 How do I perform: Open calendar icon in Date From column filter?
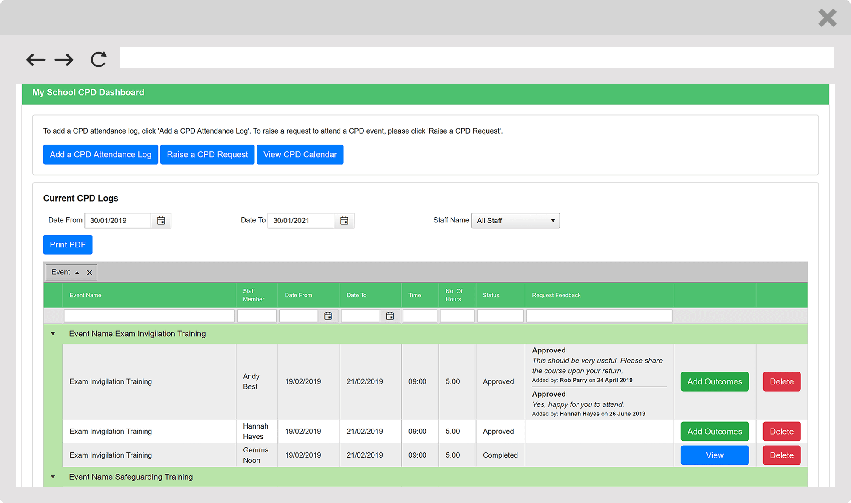328,316
